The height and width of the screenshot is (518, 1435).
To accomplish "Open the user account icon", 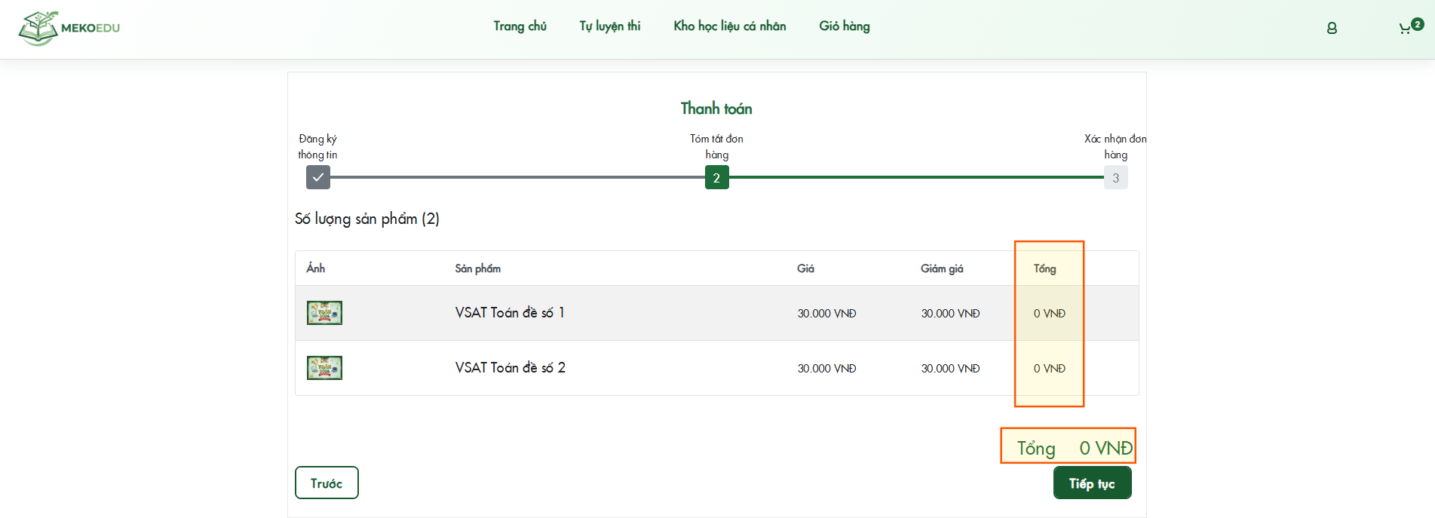I will tap(1332, 28).
